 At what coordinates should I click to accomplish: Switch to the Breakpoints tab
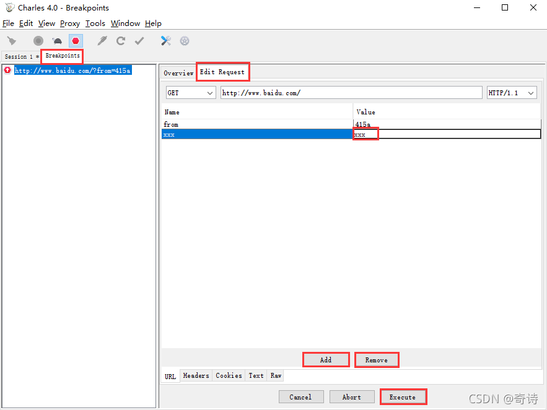pyautogui.click(x=63, y=56)
